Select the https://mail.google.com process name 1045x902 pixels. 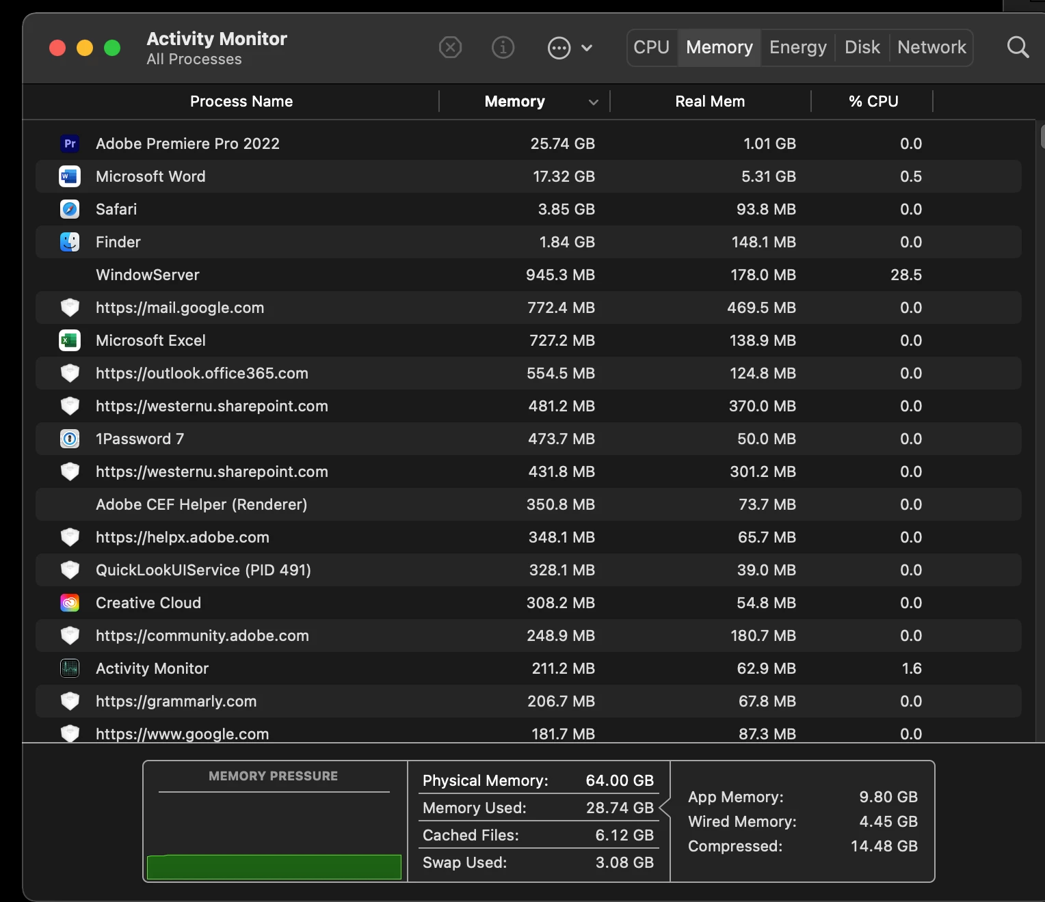(180, 307)
